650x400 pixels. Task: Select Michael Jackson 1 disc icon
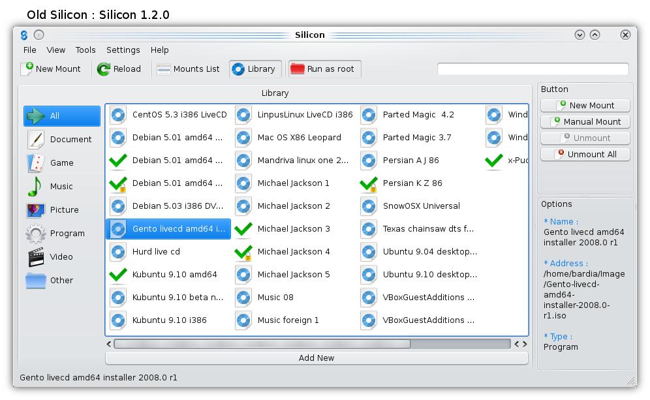(243, 183)
